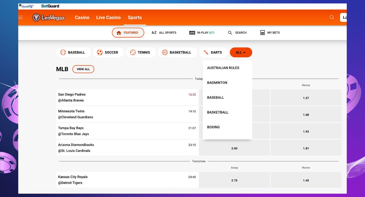Open Arizona Diamondbacks match
365x197 pixels.
click(76, 145)
